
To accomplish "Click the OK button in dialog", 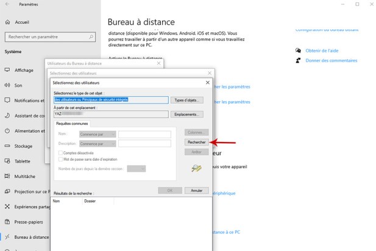I will (170, 191).
